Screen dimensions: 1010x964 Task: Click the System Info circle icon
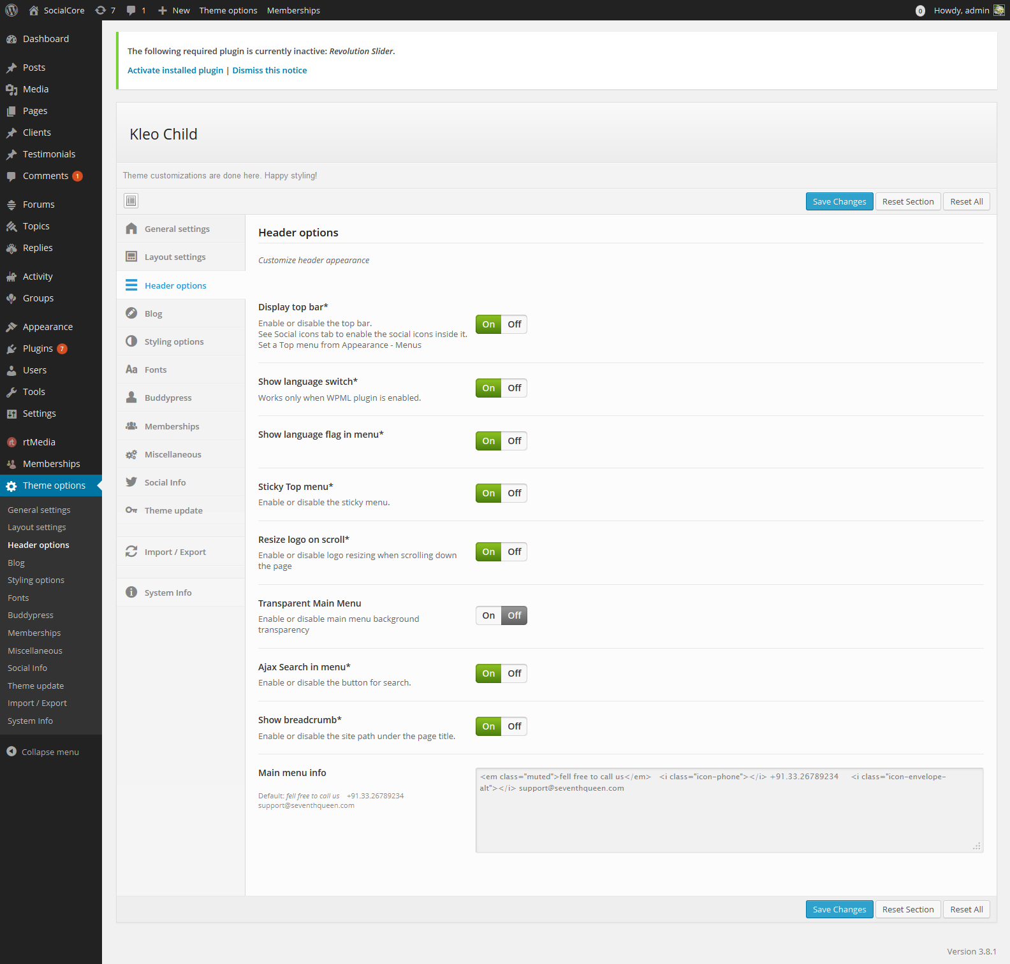pyautogui.click(x=131, y=593)
